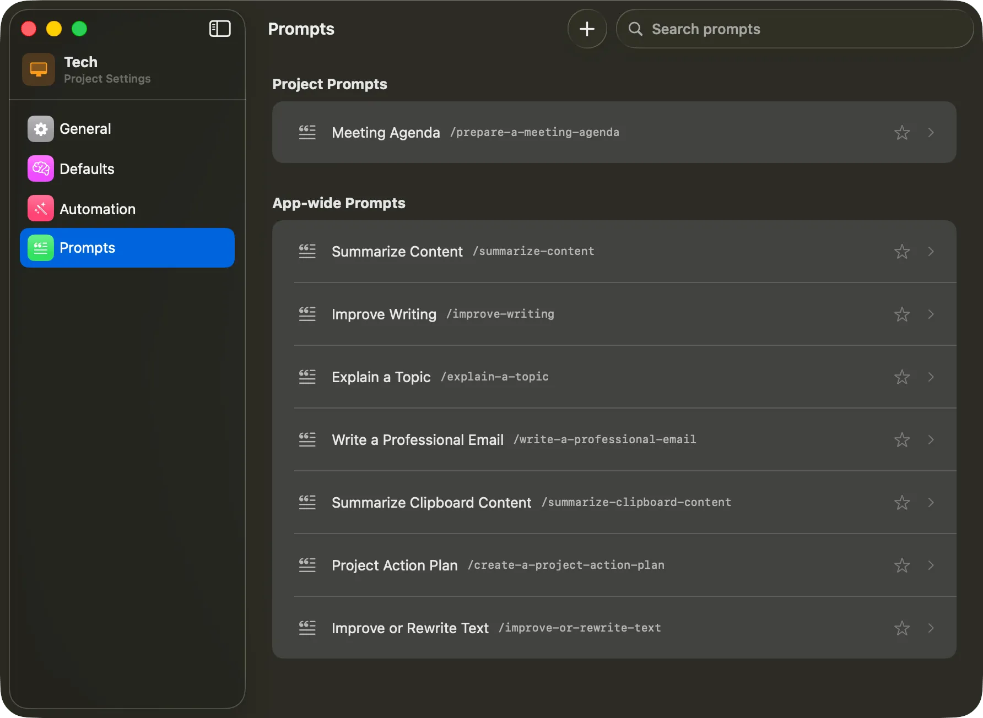Image resolution: width=983 pixels, height=718 pixels.
Task: Favorite the Summarize Clipboard Content prompt
Action: [x=902, y=502]
